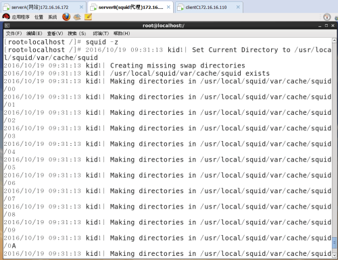Open the terminal 编辑(E) menu

[x=34, y=34]
